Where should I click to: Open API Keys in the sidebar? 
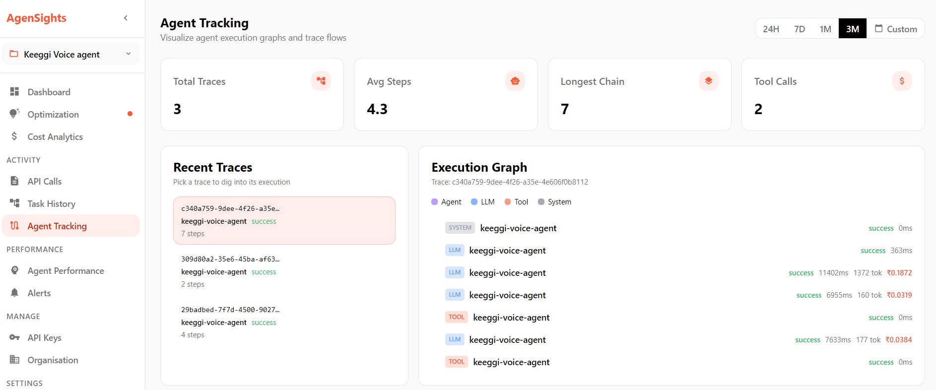point(70,337)
